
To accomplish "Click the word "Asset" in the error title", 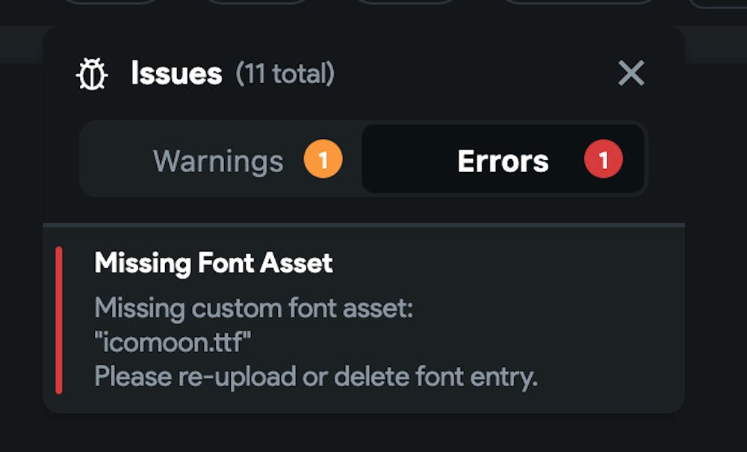I will click(297, 263).
